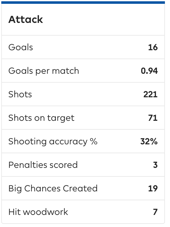This screenshot has height=227, width=170.
Task: Select the Shooting accuracy % label
Action: [53, 141]
